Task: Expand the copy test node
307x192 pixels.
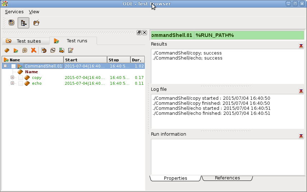Action: (12, 78)
